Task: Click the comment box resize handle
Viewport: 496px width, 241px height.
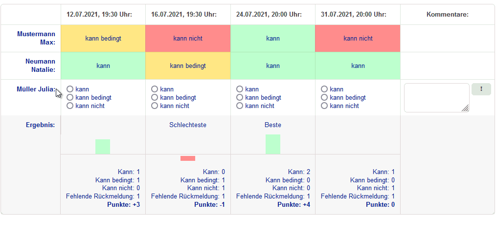Action: point(466,109)
